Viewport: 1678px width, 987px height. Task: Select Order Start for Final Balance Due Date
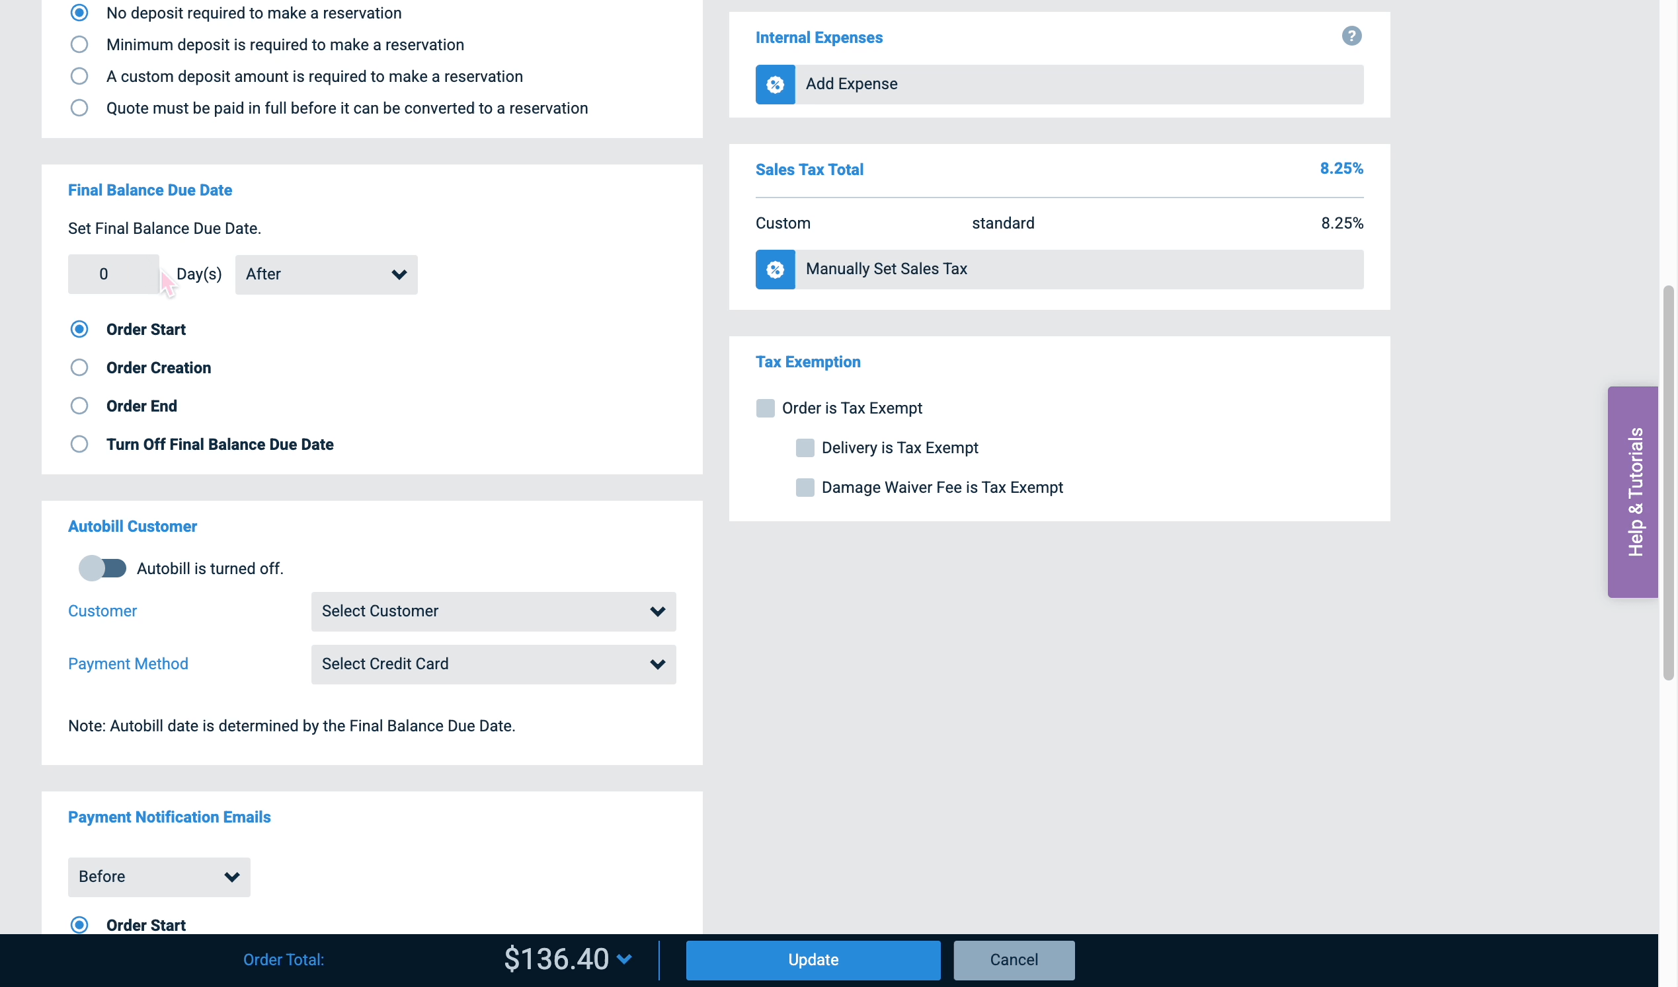tap(79, 330)
